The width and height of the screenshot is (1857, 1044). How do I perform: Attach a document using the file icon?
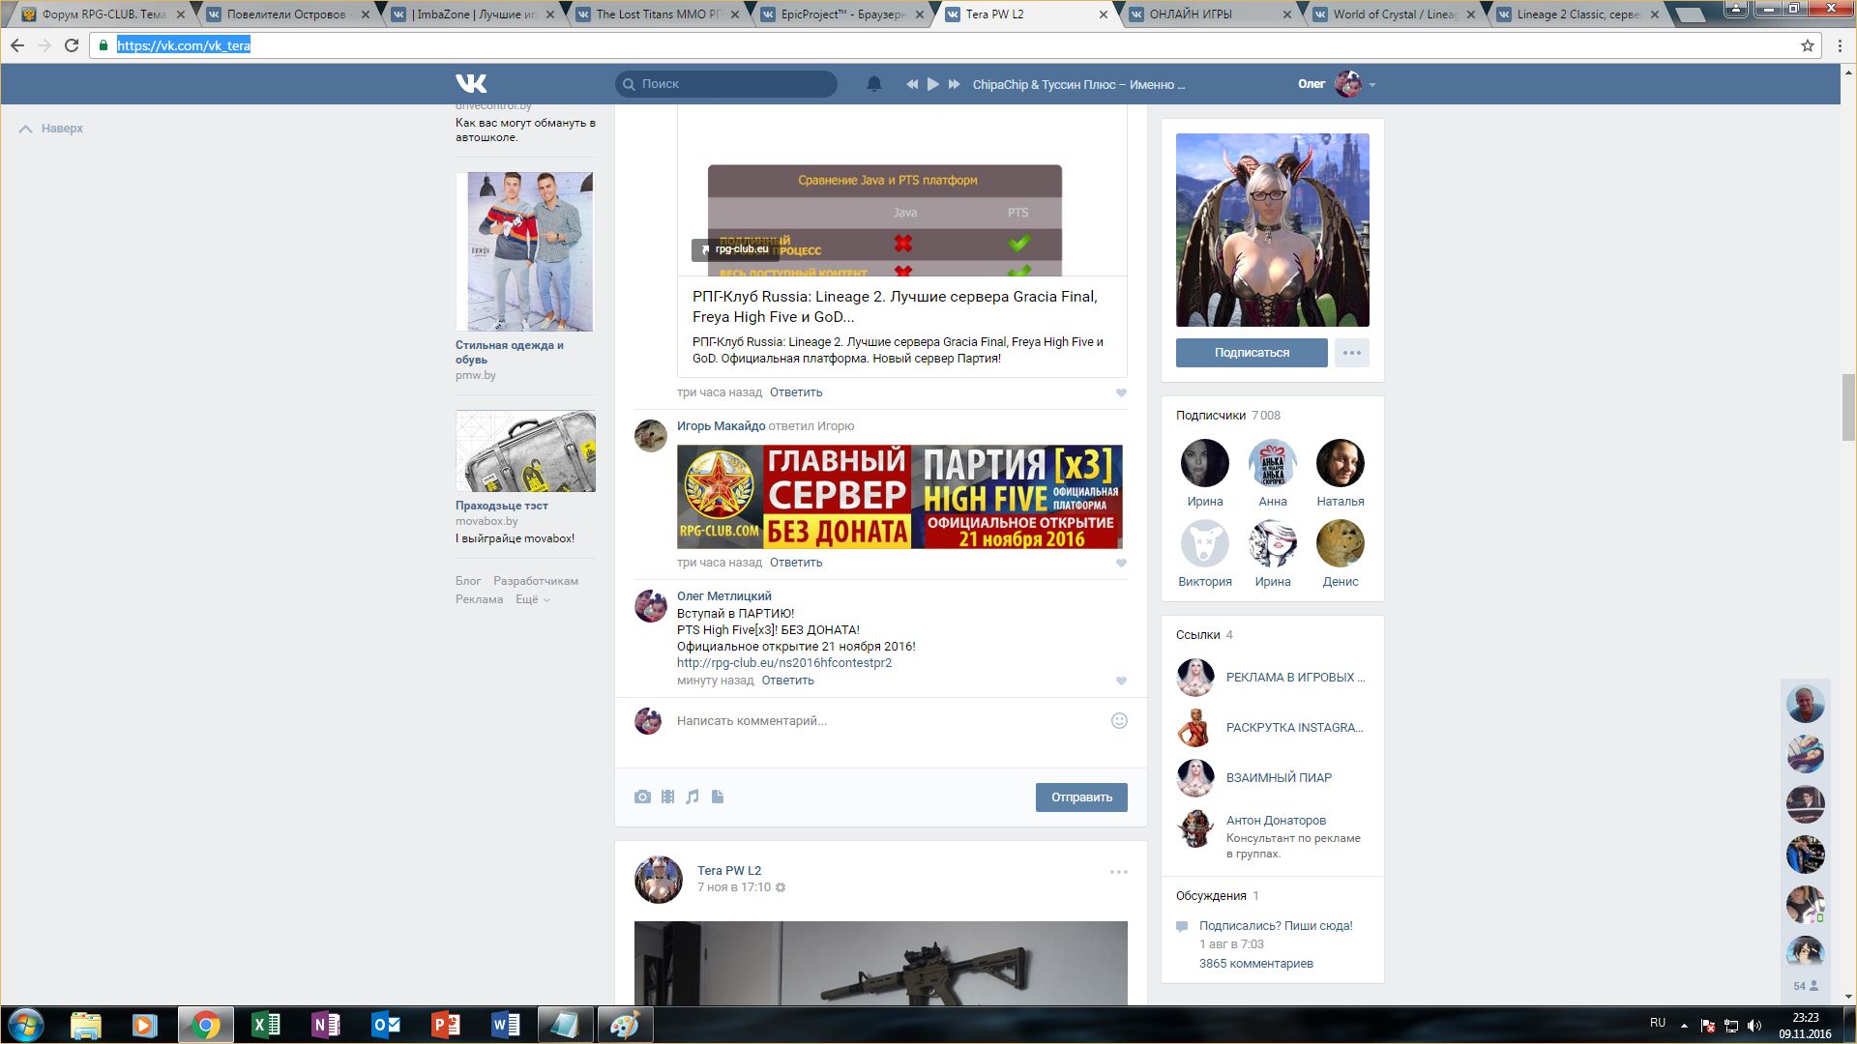tap(718, 797)
